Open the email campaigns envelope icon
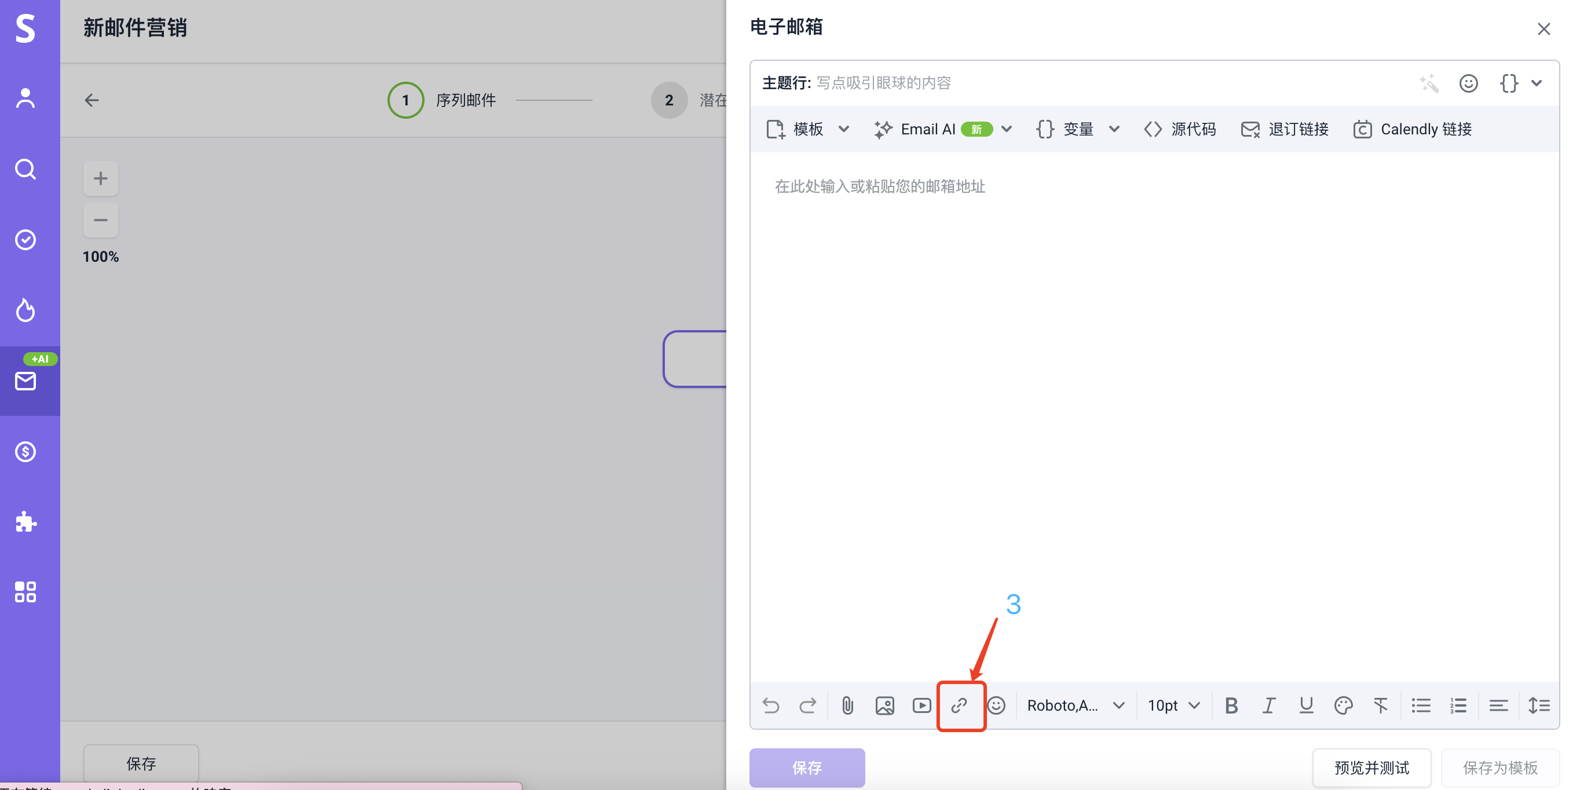 (25, 381)
